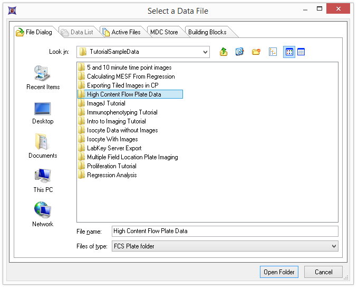Browse the Network location
This screenshot has width=358, height=289.
[43, 215]
